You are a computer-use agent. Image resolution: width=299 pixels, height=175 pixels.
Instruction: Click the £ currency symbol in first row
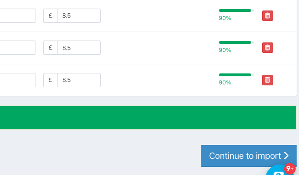pos(50,16)
